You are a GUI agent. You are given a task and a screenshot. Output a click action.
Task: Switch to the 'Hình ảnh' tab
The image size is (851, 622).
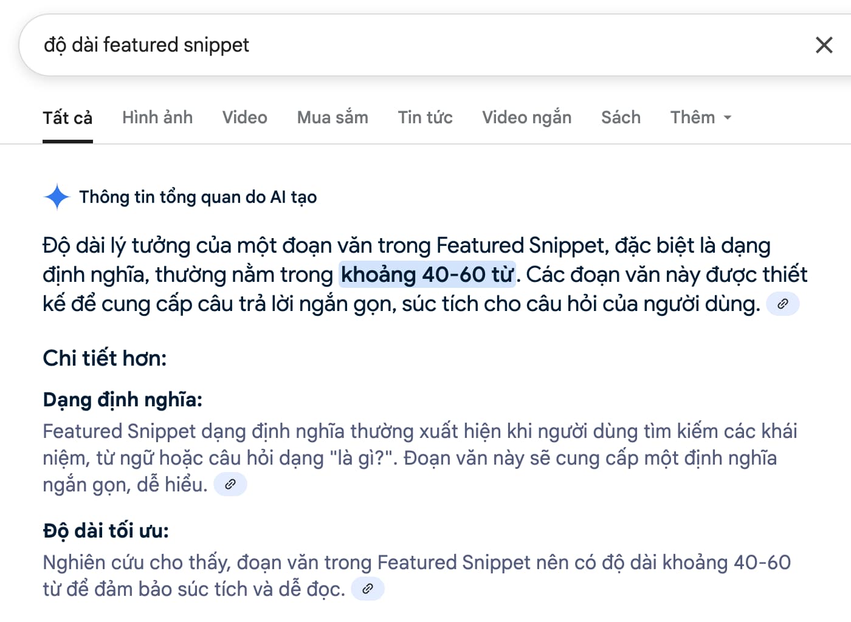coord(157,117)
